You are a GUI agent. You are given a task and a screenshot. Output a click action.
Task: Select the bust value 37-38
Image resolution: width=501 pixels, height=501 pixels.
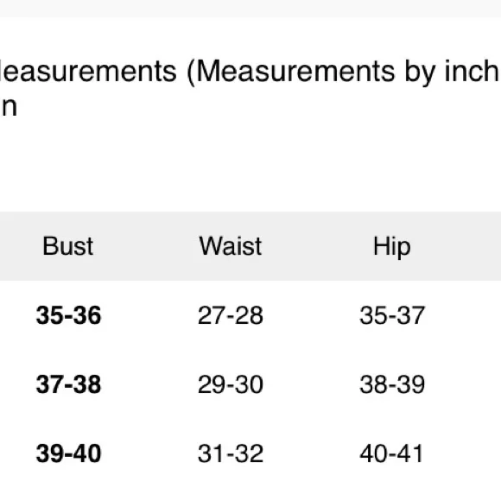point(69,384)
